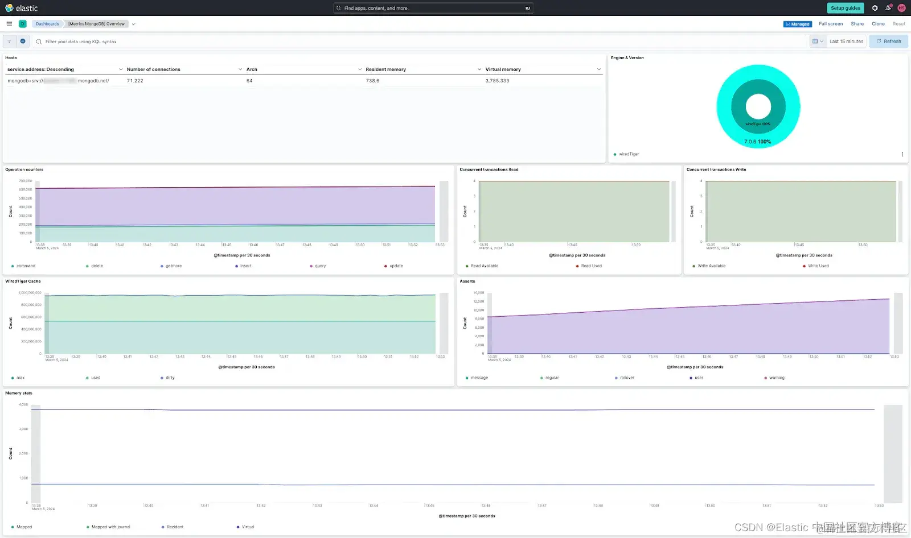Open the Last 15 minutes time picker

pyautogui.click(x=846, y=42)
